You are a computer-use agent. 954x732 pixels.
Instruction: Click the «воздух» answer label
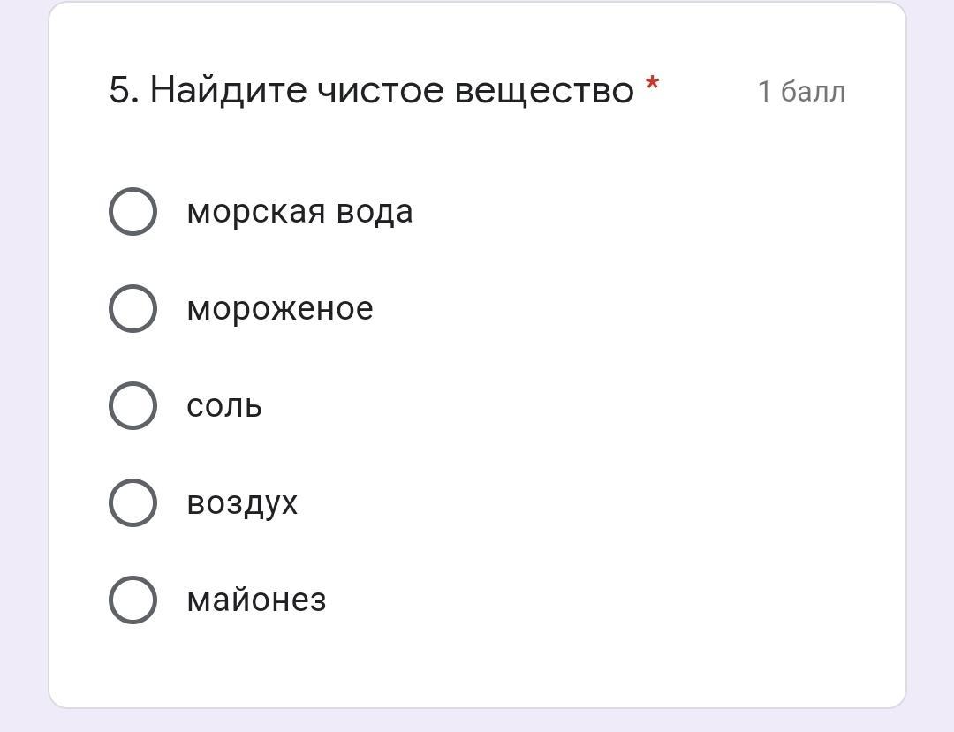point(242,503)
